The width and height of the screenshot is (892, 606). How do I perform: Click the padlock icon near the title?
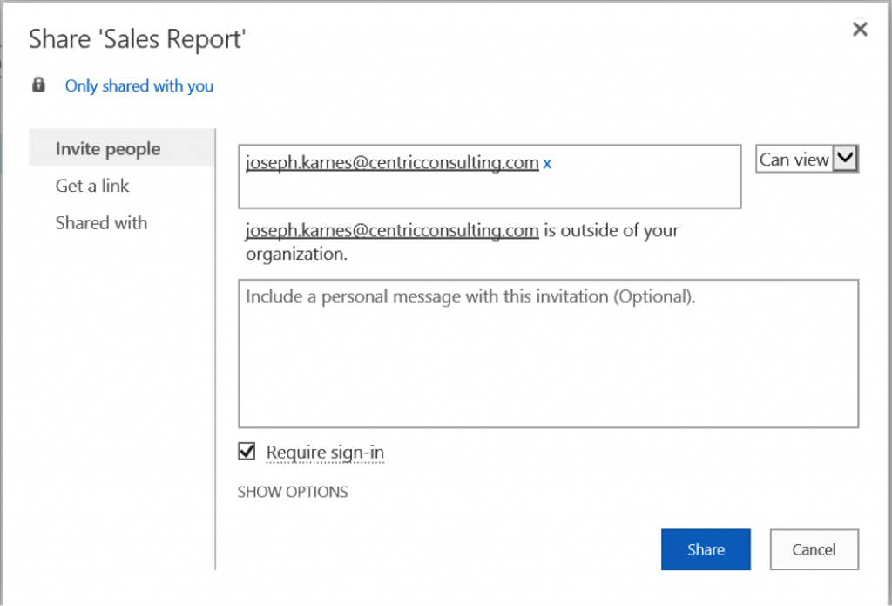[x=38, y=85]
